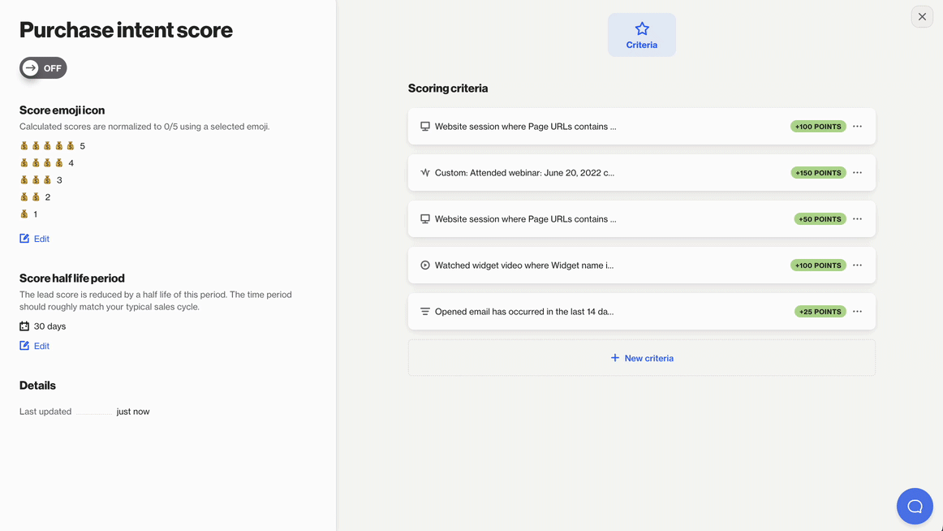Click the monitor icon on the first website session criteria
This screenshot has height=531, width=943.
point(425,127)
